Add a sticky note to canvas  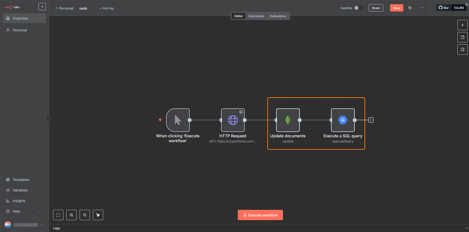(x=462, y=37)
